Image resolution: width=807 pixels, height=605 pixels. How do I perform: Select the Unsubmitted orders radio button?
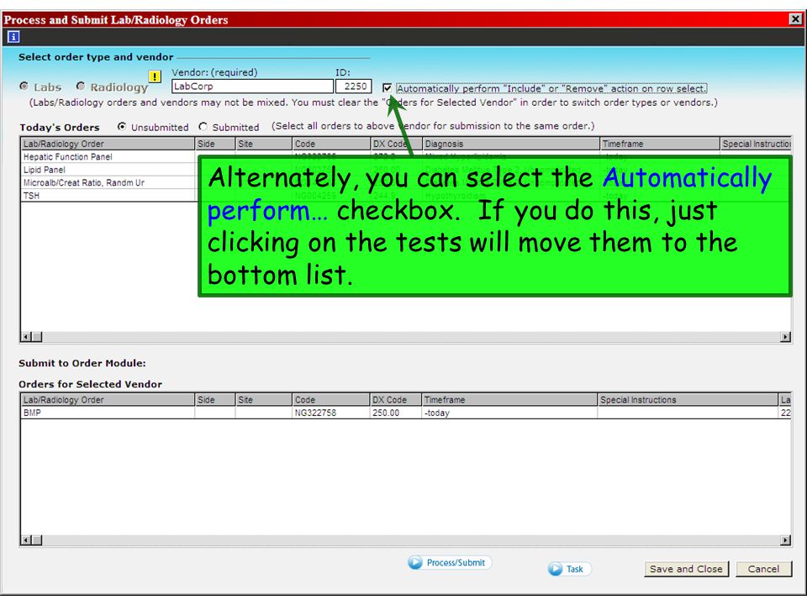pyautogui.click(x=122, y=127)
